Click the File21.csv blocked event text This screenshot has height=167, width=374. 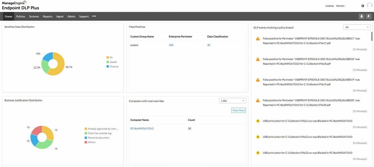tap(307, 121)
